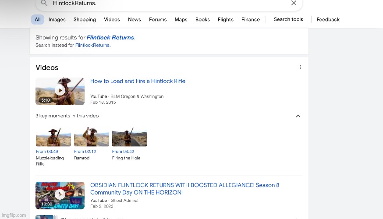Switch to the News tab
The width and height of the screenshot is (383, 219).
[135, 20]
